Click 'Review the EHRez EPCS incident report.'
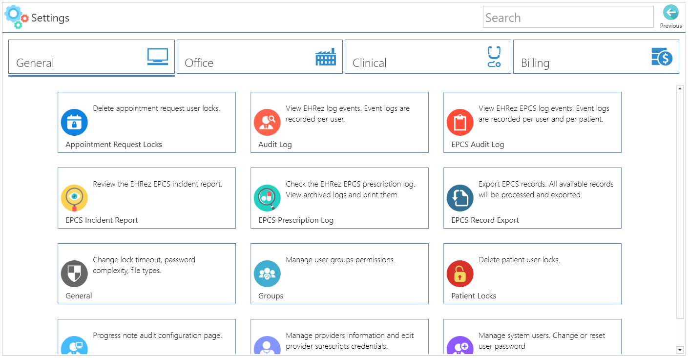This screenshot has width=689, height=358. 158,184
